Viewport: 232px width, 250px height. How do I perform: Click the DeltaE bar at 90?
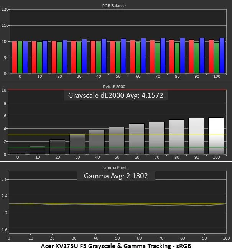pos(196,136)
